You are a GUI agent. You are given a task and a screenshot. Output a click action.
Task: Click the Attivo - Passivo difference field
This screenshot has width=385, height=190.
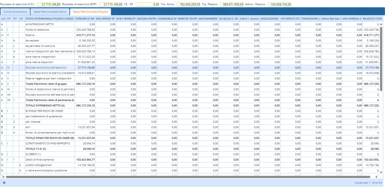[280, 4]
